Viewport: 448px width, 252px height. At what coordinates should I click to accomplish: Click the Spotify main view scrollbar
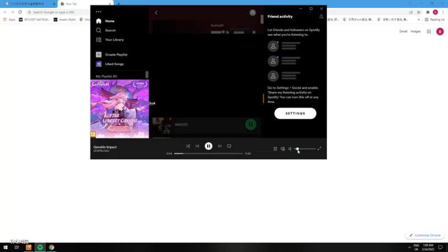click(262, 19)
